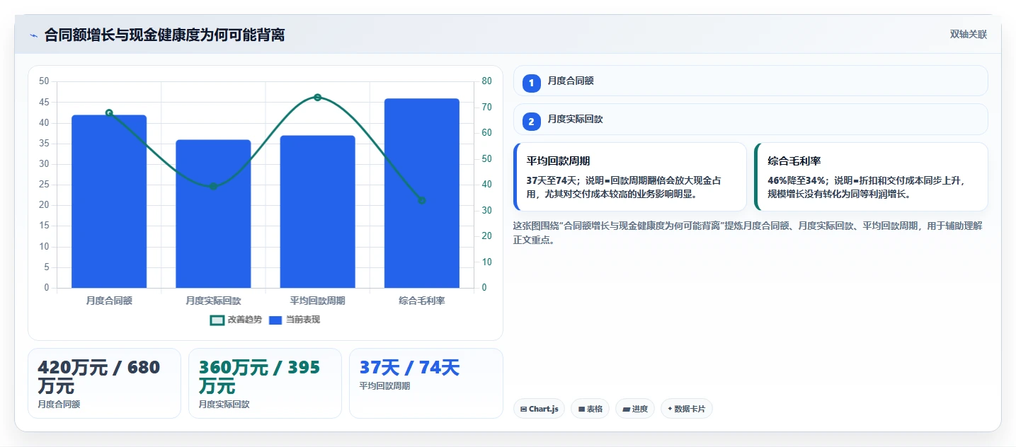The height and width of the screenshot is (447, 1016).
Task: Click the icon inside 进度 tag
Action: 627,409
